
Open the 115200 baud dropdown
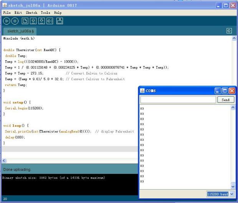[231, 194]
